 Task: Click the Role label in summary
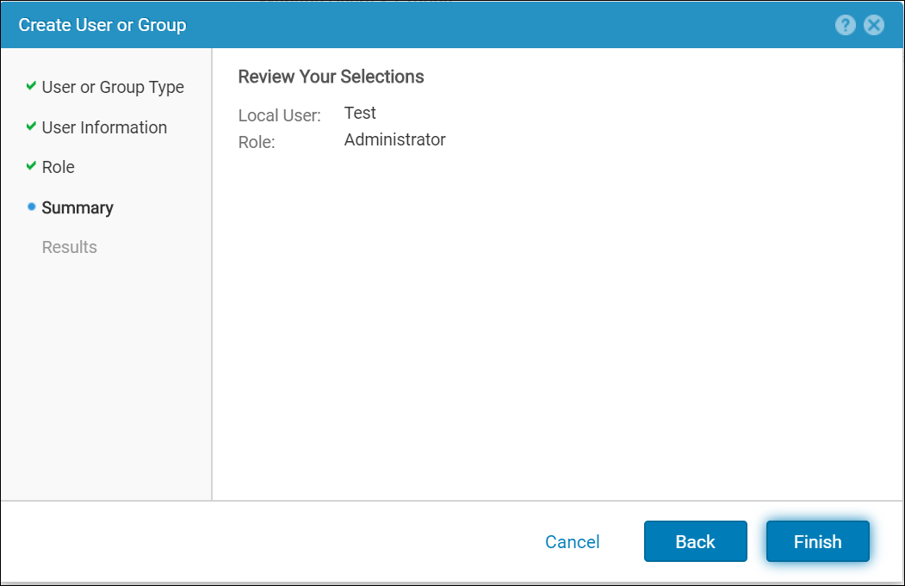(x=256, y=142)
